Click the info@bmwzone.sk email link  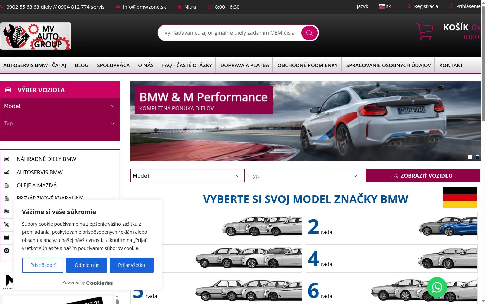(144, 7)
